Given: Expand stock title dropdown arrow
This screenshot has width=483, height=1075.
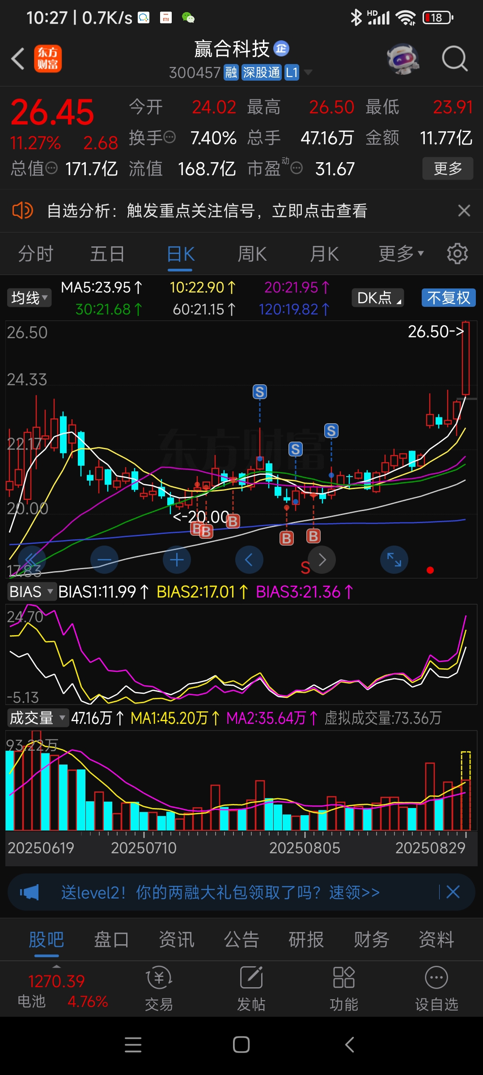Looking at the screenshot, I should (308, 72).
